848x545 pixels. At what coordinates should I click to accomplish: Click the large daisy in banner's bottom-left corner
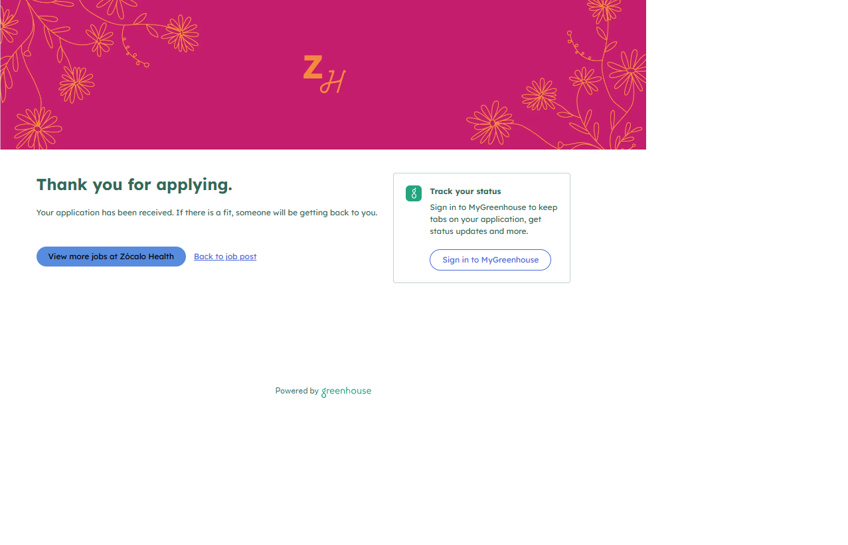tap(37, 128)
